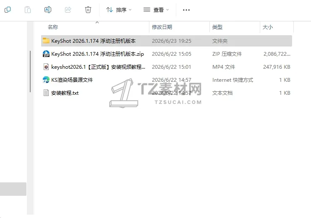Click the size value 247,916 KB
Screen dimensions: 311x218
(277, 67)
